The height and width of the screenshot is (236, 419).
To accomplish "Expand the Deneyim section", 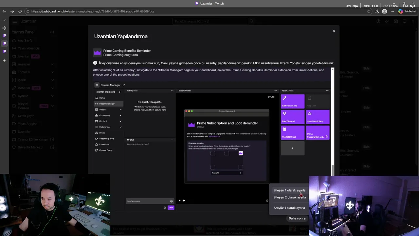I will click(52, 88).
